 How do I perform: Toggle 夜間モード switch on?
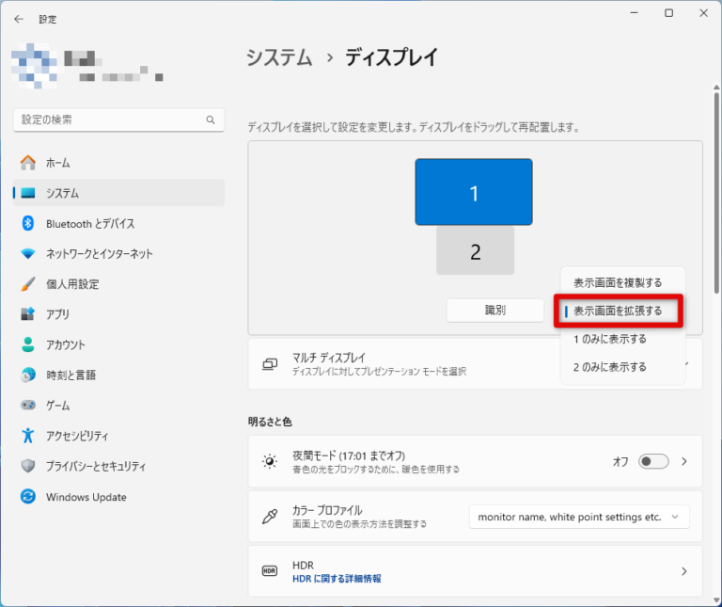pos(652,461)
